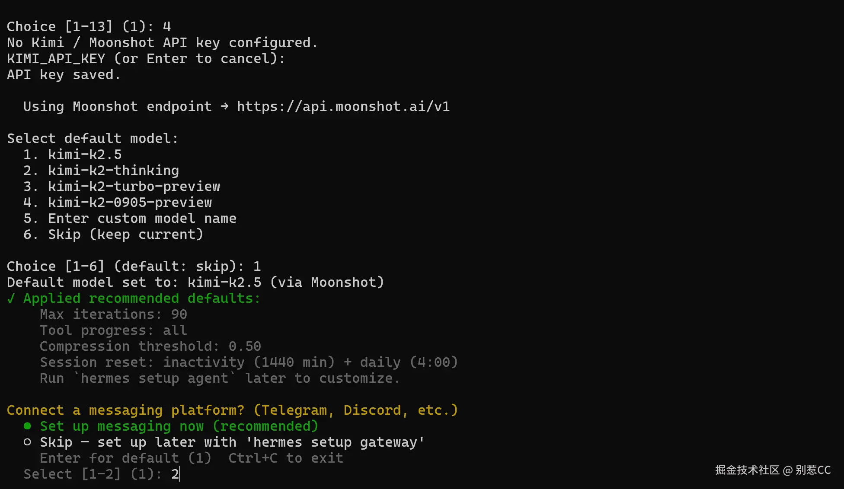844x489 pixels.
Task: Click the 'Skip (keep current)' option
Action: pyautogui.click(x=125, y=235)
